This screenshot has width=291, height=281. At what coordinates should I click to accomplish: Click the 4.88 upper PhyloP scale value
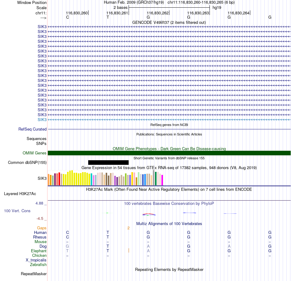pyautogui.click(x=39, y=203)
